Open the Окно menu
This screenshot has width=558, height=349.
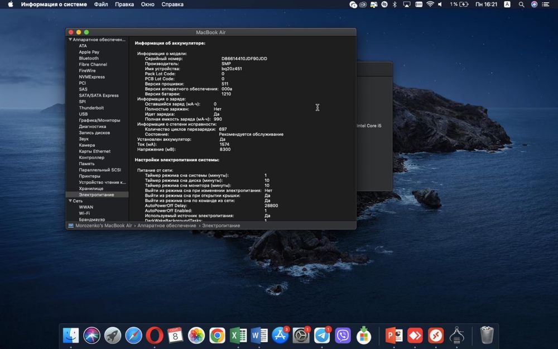pyautogui.click(x=147, y=4)
